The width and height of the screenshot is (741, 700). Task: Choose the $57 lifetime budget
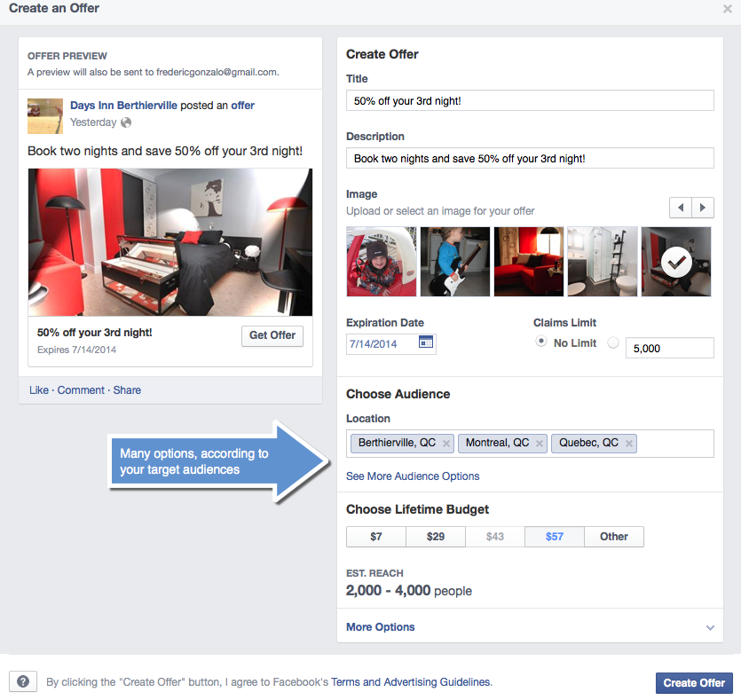pyautogui.click(x=555, y=537)
